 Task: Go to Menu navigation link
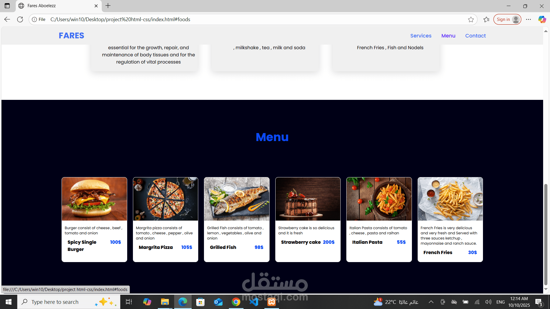pyautogui.click(x=448, y=36)
